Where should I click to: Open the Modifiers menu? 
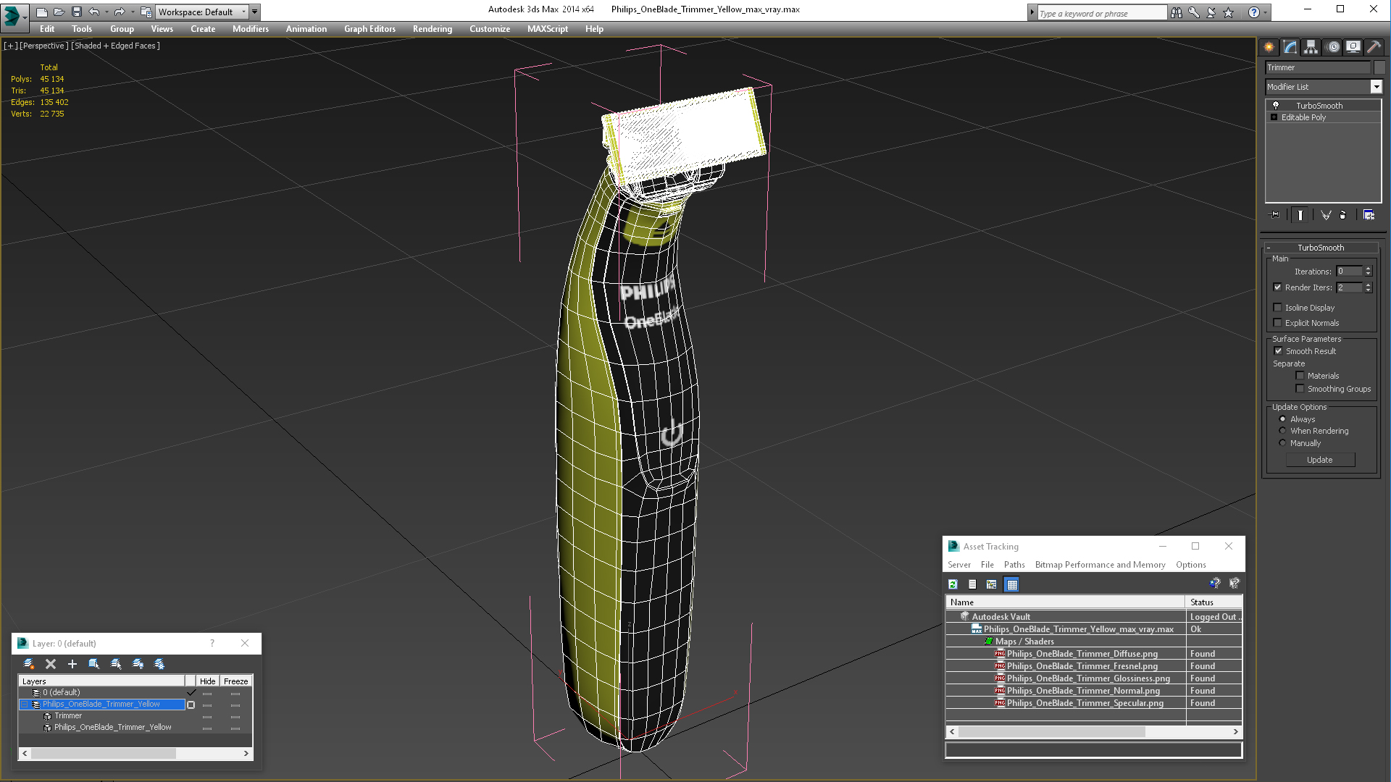250,29
